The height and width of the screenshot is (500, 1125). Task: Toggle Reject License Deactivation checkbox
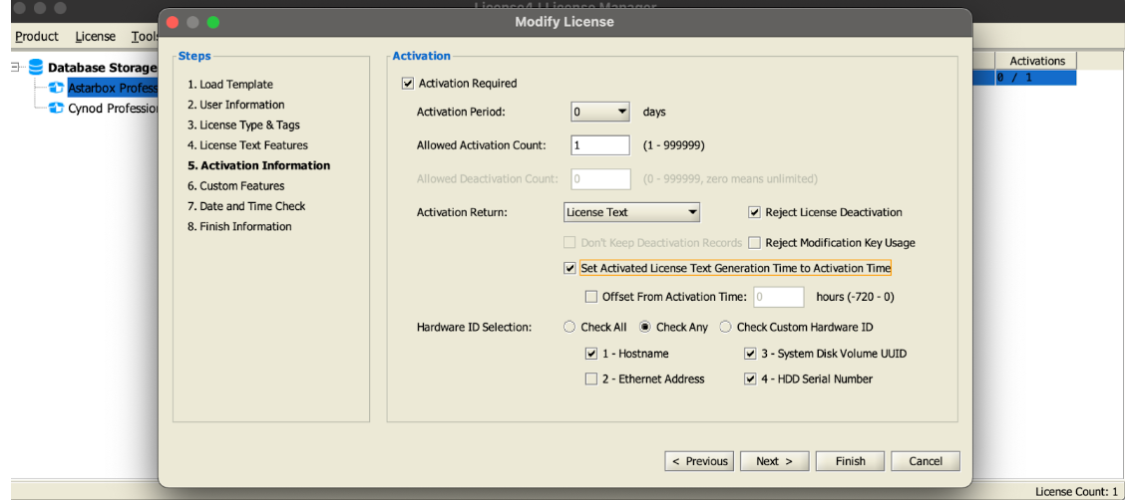(x=755, y=212)
